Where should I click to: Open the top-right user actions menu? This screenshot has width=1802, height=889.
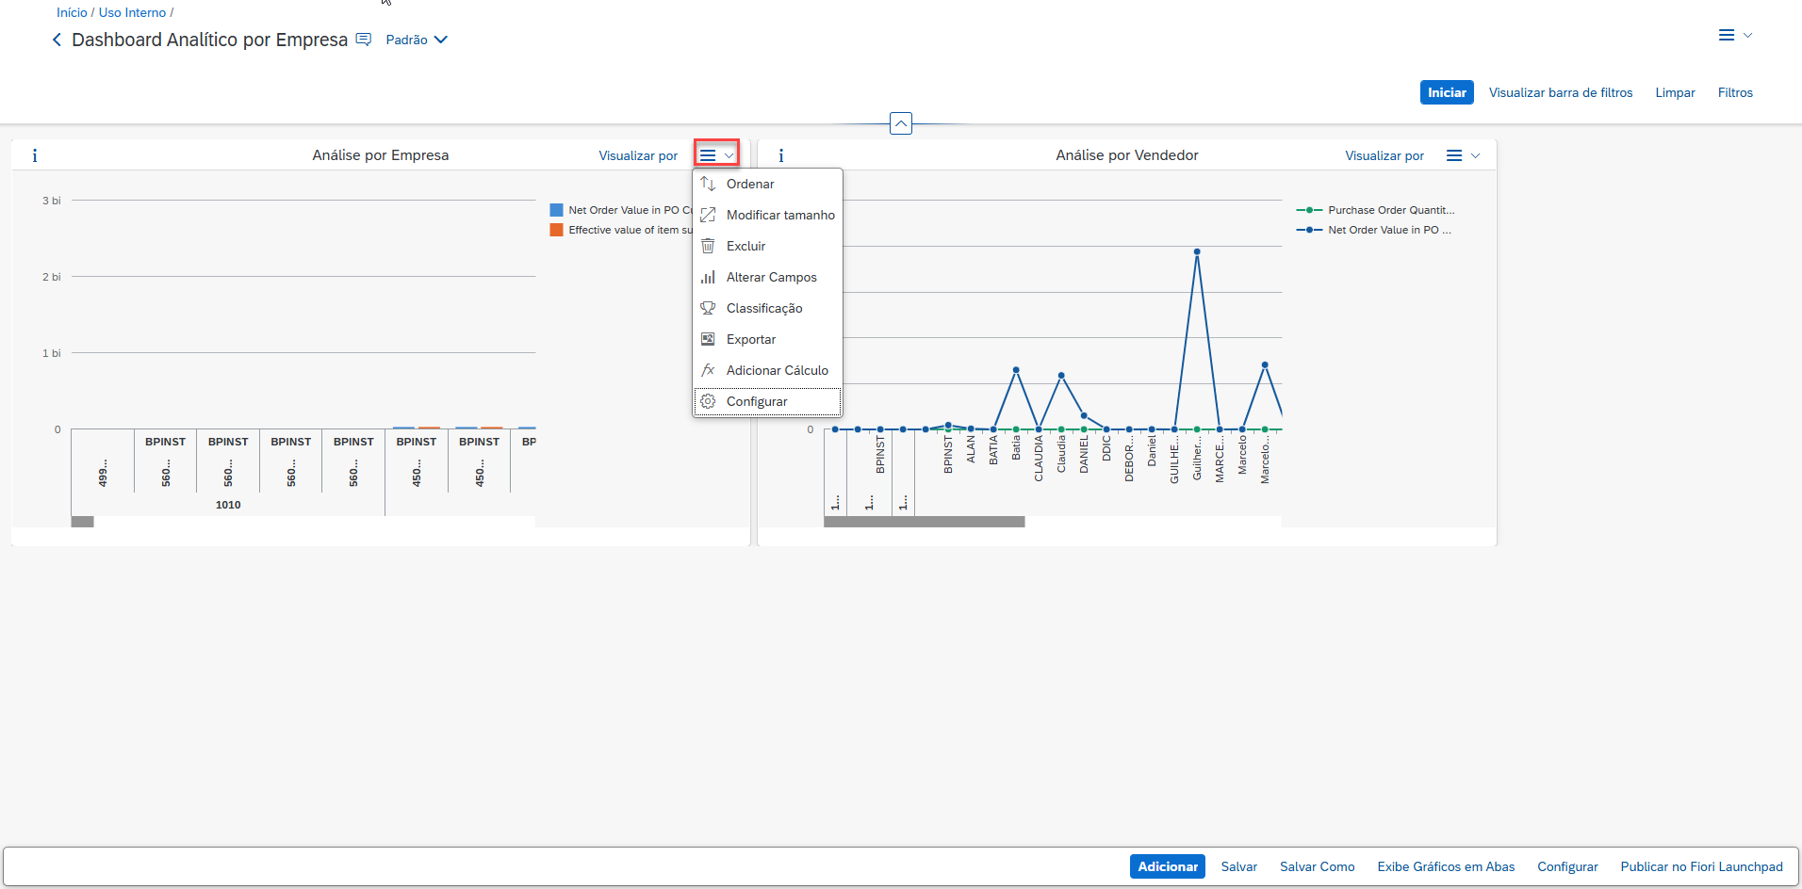tap(1734, 35)
